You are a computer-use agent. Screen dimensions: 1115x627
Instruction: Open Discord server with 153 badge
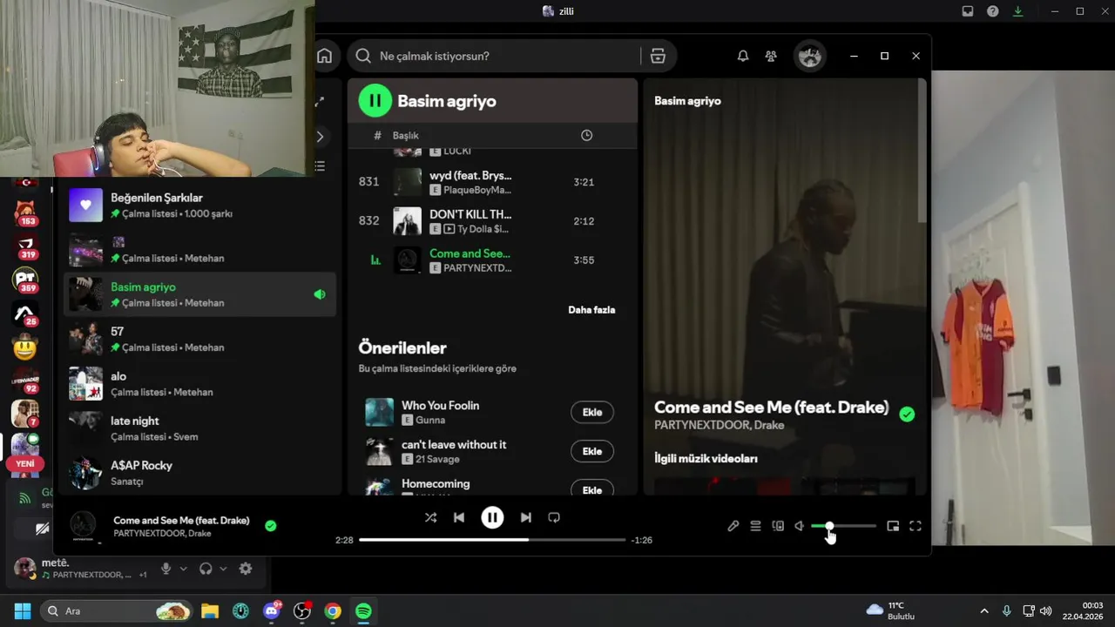[x=25, y=212]
